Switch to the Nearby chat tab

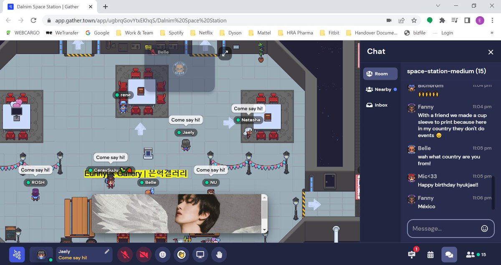point(381,89)
